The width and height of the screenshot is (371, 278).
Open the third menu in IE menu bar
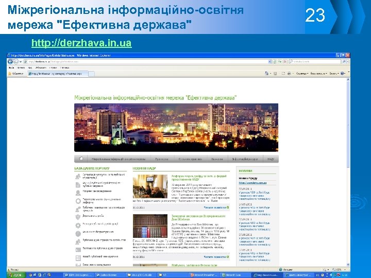[30, 67]
